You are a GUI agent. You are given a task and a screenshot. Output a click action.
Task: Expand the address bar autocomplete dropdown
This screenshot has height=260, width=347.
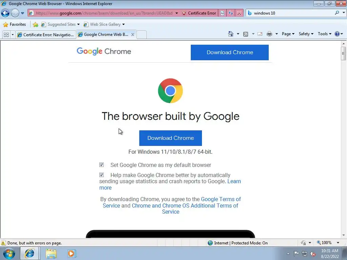177,13
